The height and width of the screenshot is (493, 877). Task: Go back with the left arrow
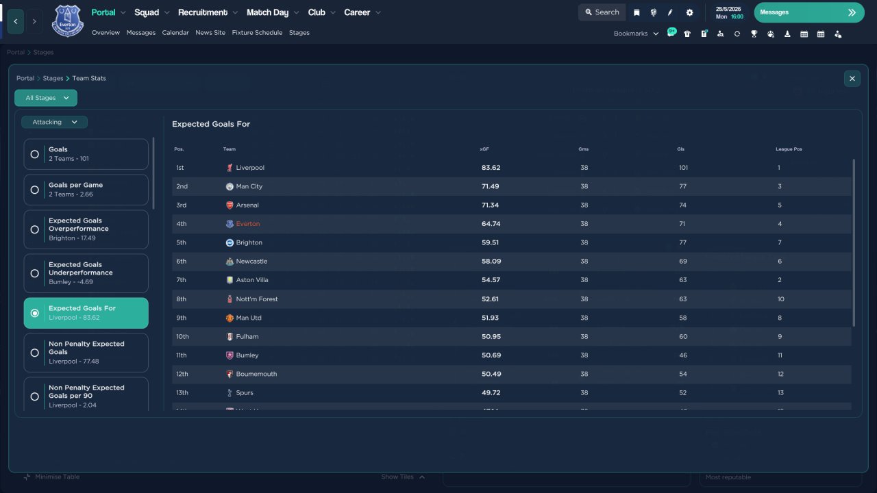point(16,21)
